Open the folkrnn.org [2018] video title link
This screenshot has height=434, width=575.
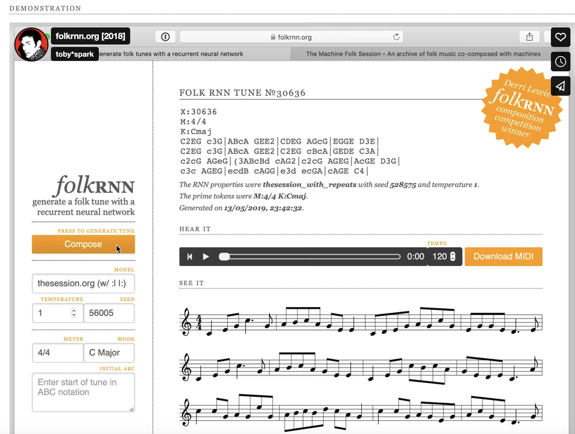[90, 36]
